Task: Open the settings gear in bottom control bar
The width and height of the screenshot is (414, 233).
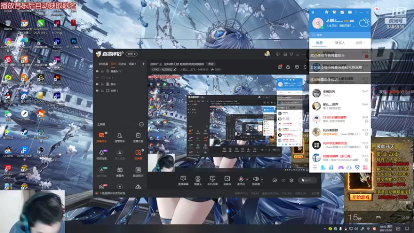Action: click(x=291, y=180)
